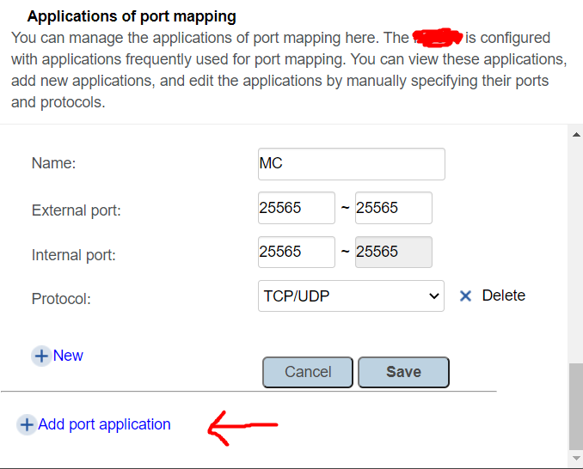
Task: Click the Save button
Action: (403, 372)
